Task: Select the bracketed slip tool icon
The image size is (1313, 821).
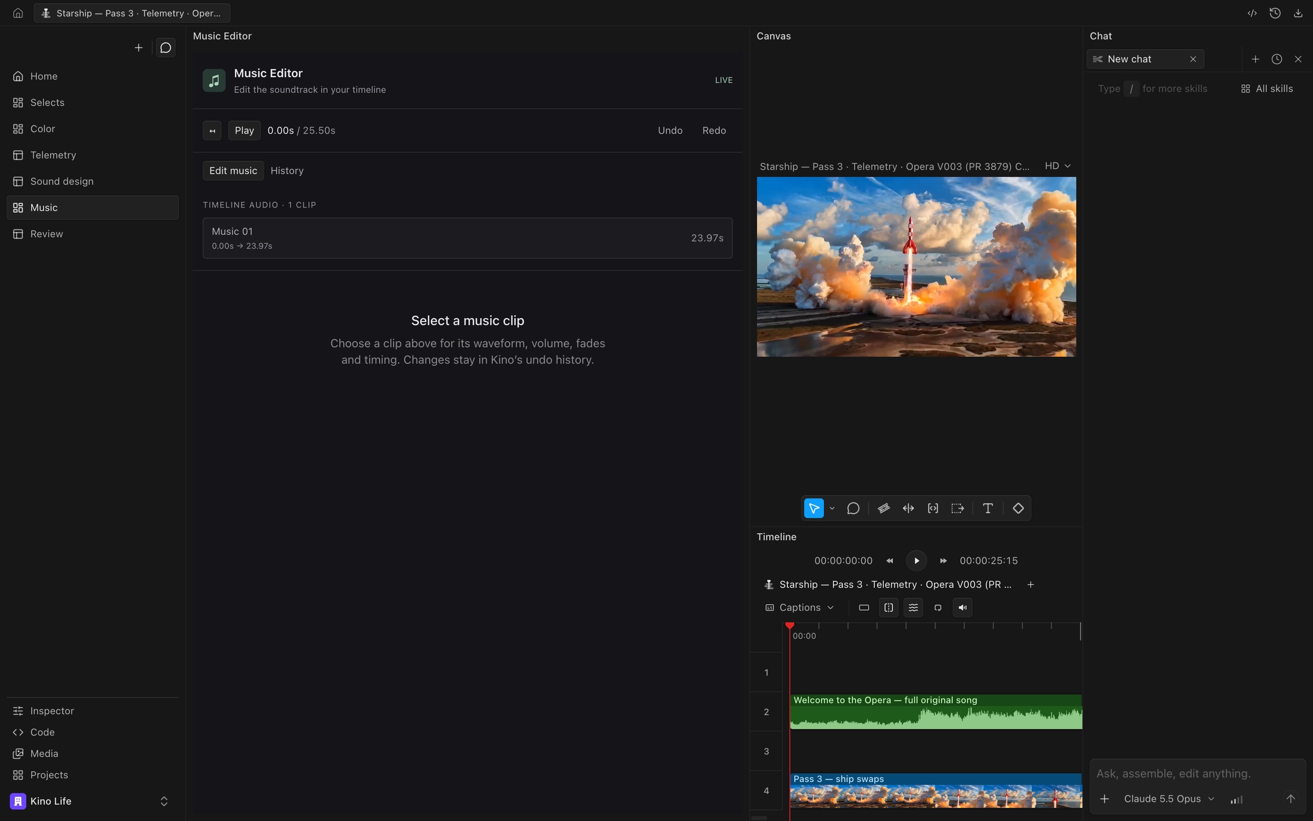Action: coord(933,508)
